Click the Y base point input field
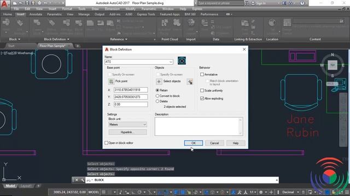Viewport: 350px width, 196px height. 131,97
